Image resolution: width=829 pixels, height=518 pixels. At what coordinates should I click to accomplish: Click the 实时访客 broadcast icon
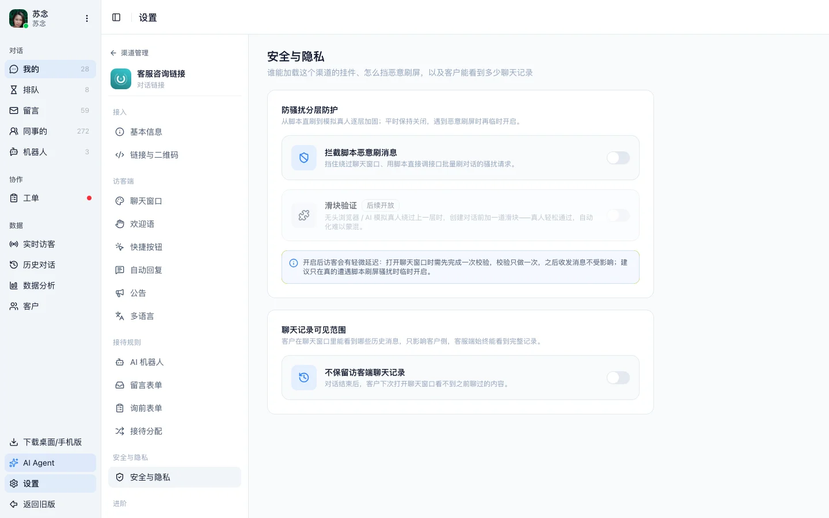(x=14, y=244)
